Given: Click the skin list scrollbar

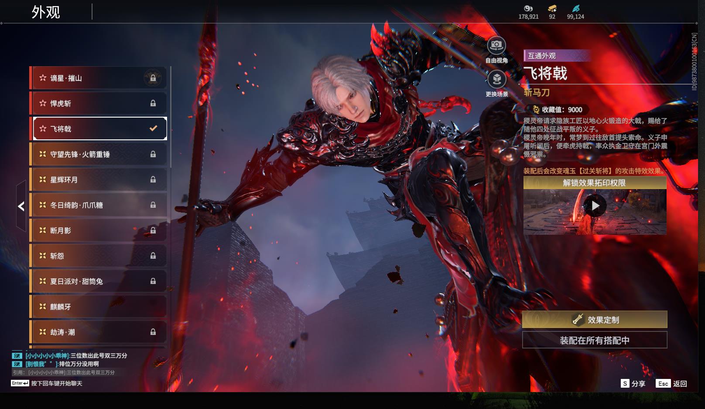Looking at the screenshot, I should point(170,118).
